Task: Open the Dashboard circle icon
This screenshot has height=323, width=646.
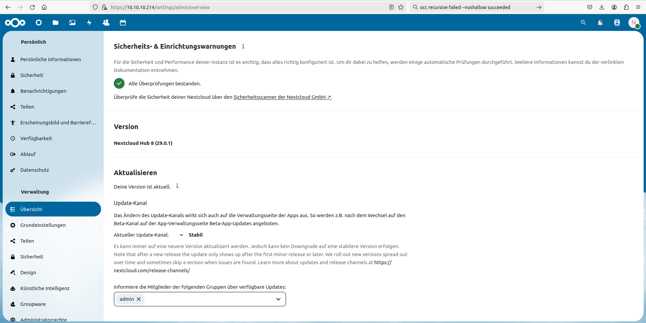Action: (39, 23)
